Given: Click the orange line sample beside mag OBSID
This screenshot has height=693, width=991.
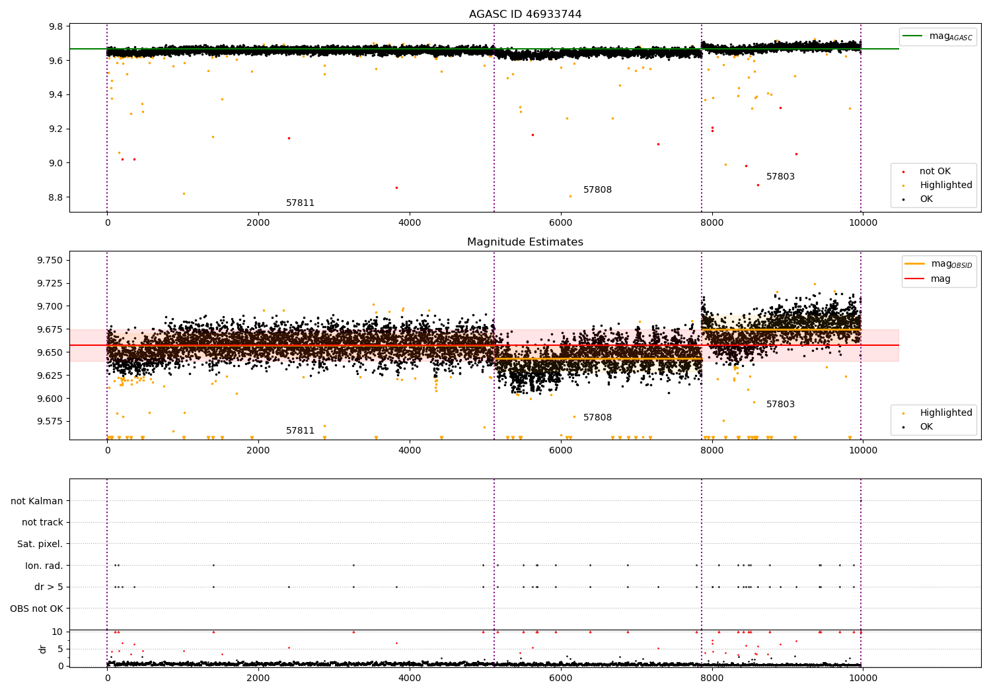Looking at the screenshot, I should click(x=914, y=264).
